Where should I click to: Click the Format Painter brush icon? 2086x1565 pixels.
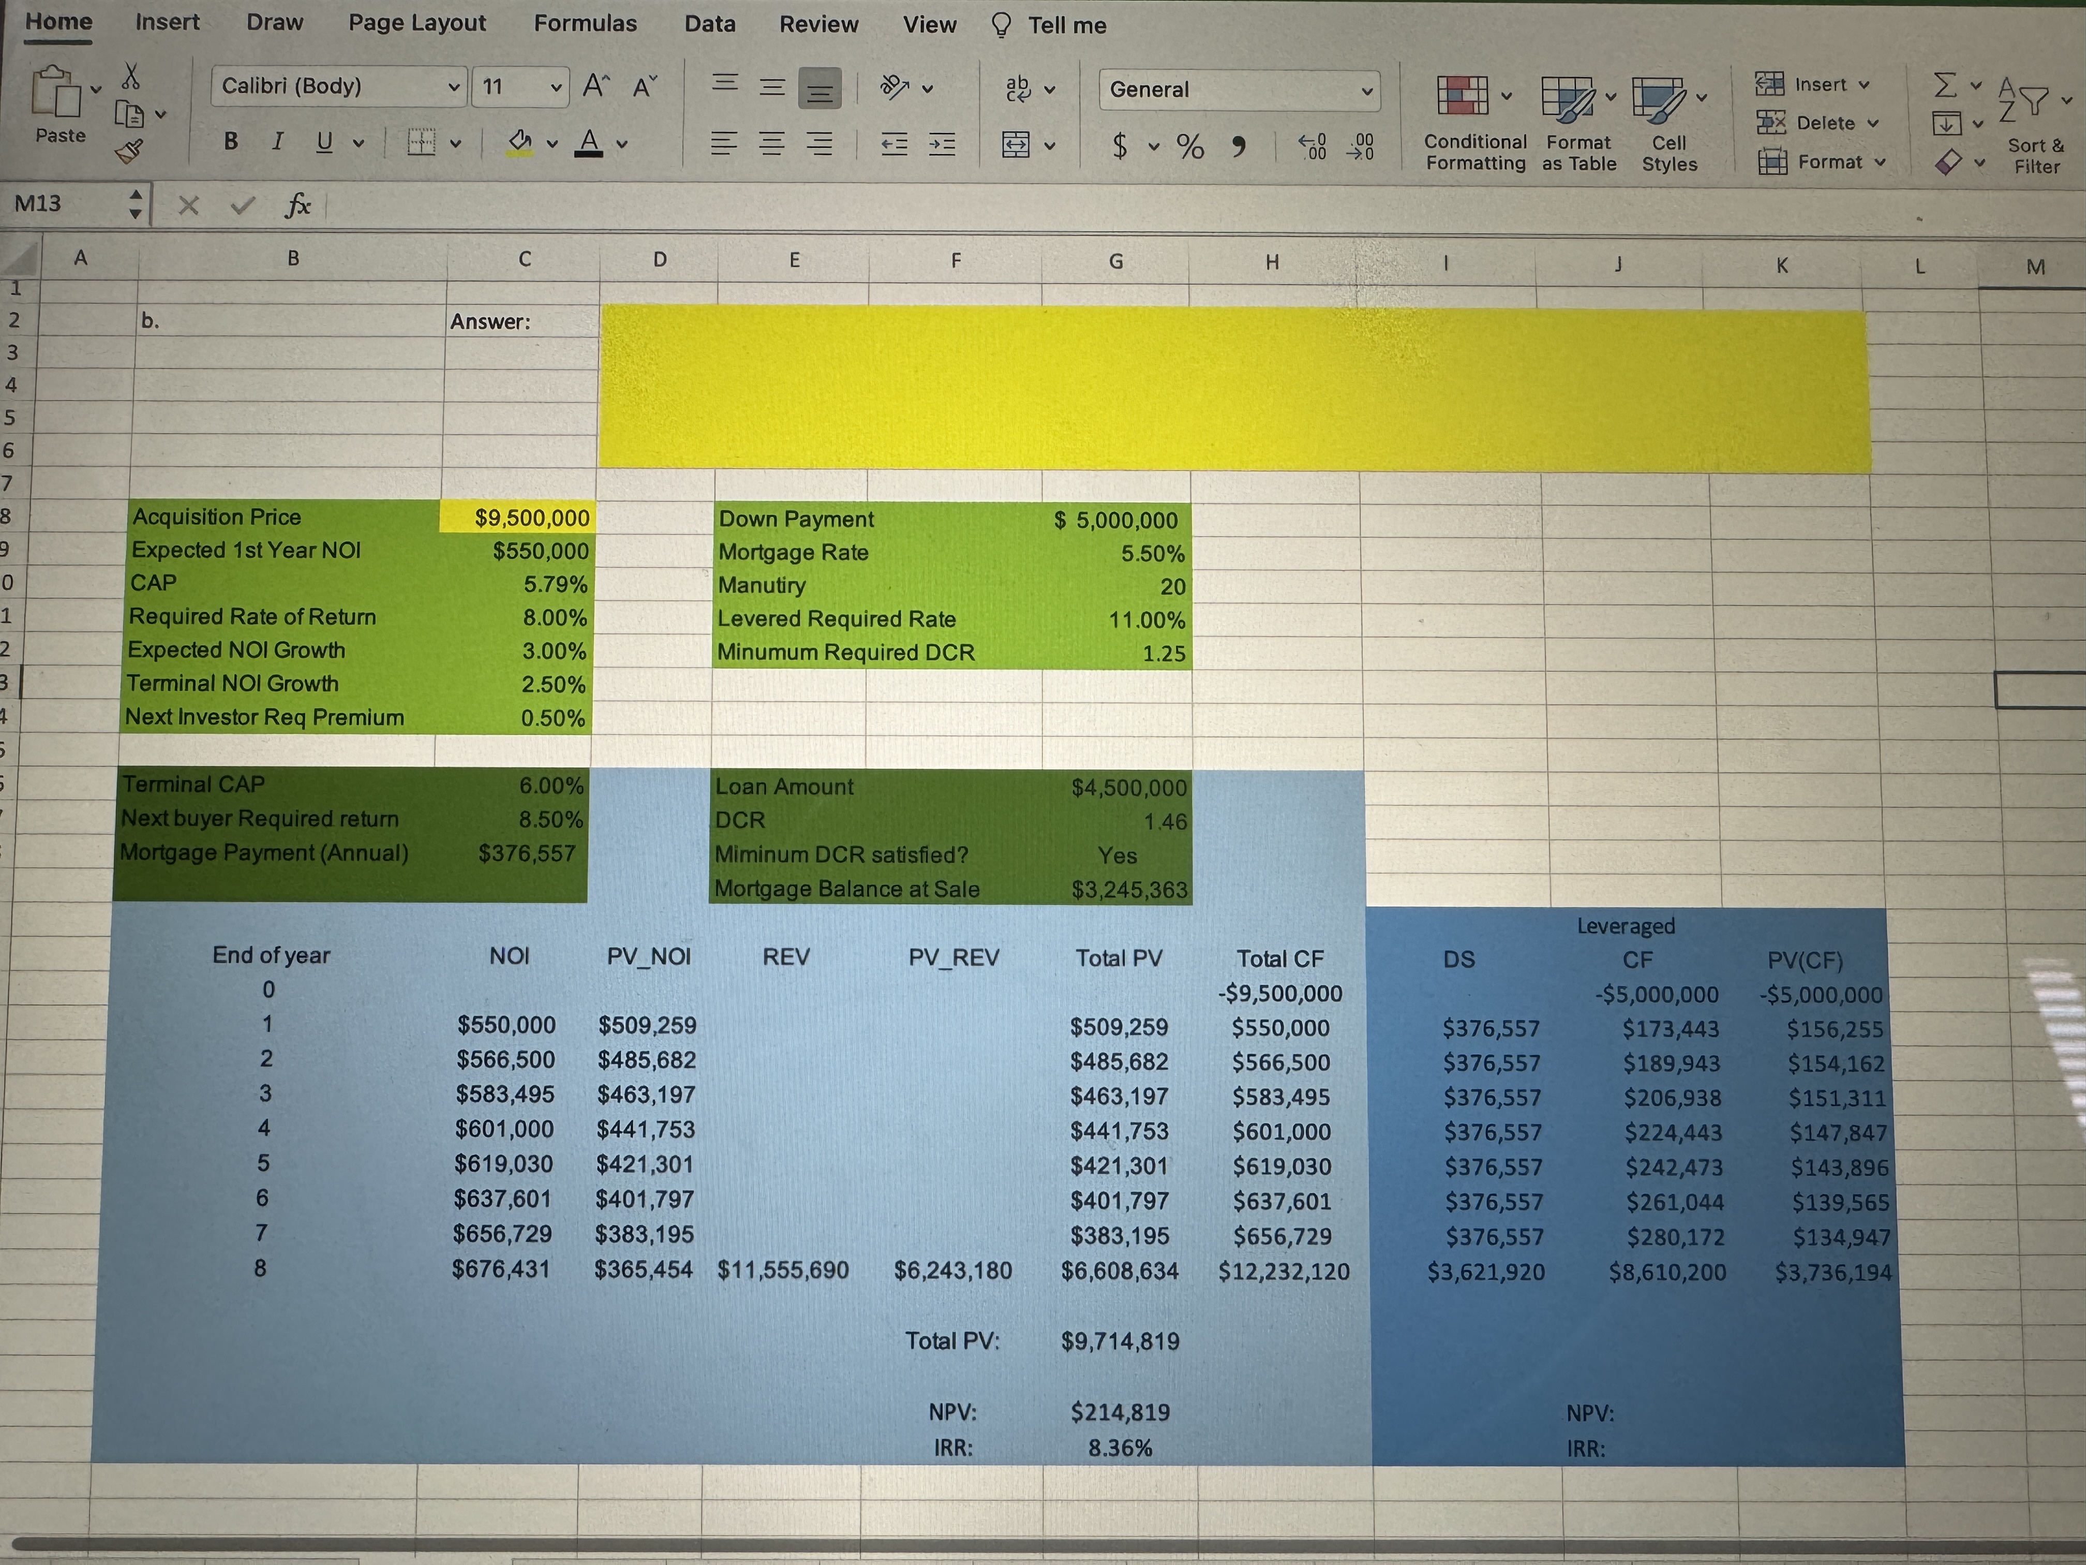(x=129, y=151)
